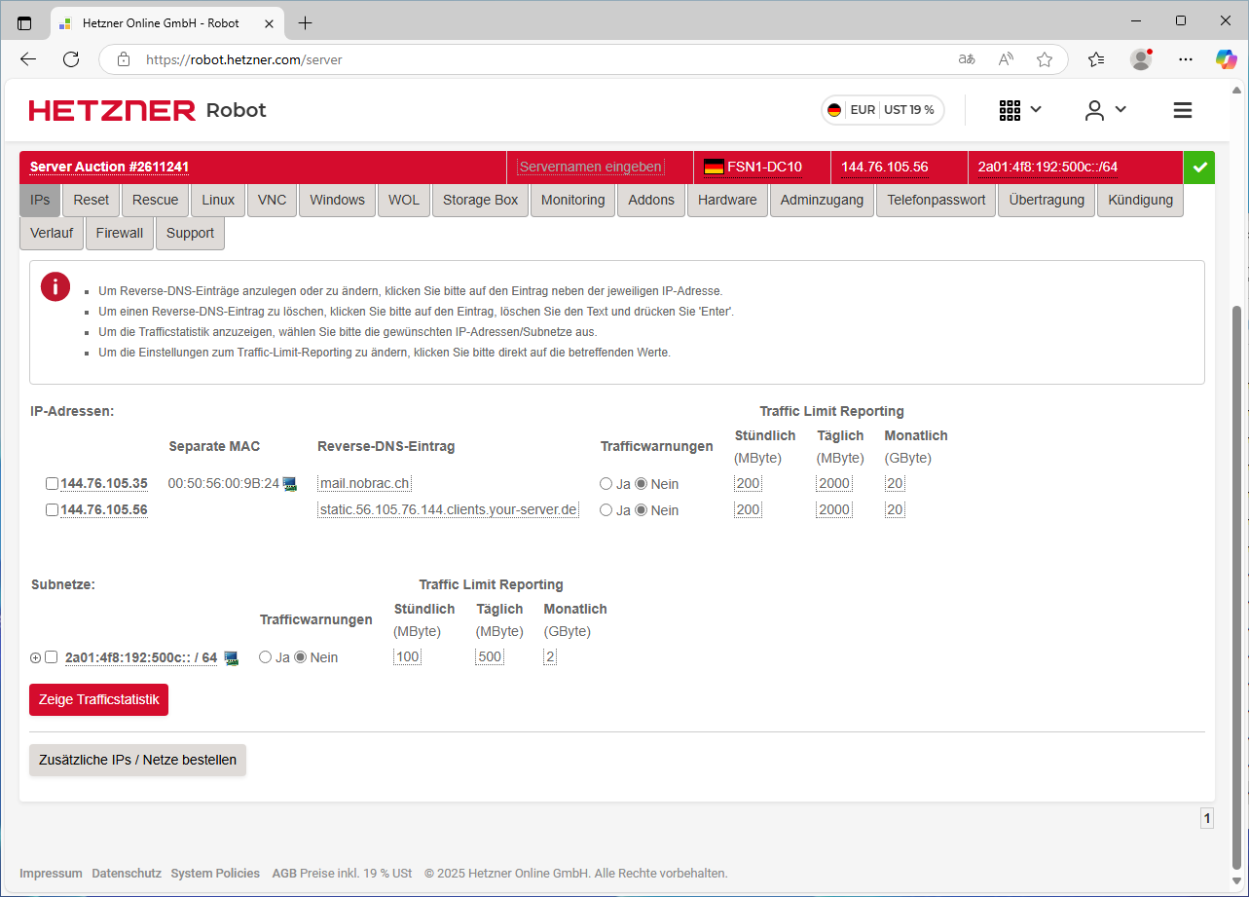The image size is (1249, 897).
Task: Set traffic warnings Nein for 144.76.105.35
Action: point(641,484)
